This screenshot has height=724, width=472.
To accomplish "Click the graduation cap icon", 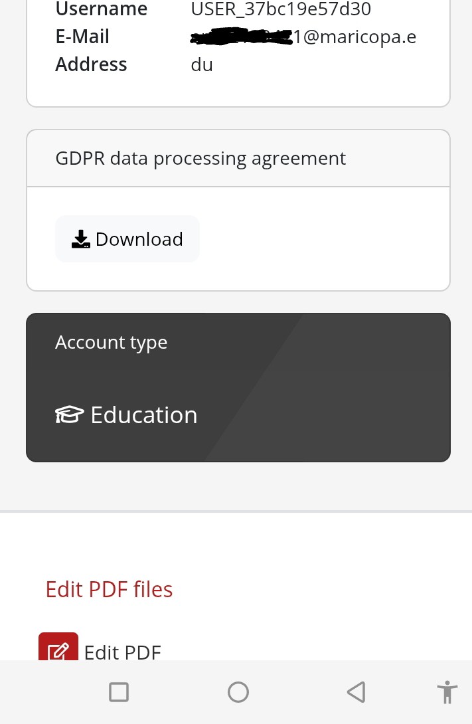I will (69, 415).
